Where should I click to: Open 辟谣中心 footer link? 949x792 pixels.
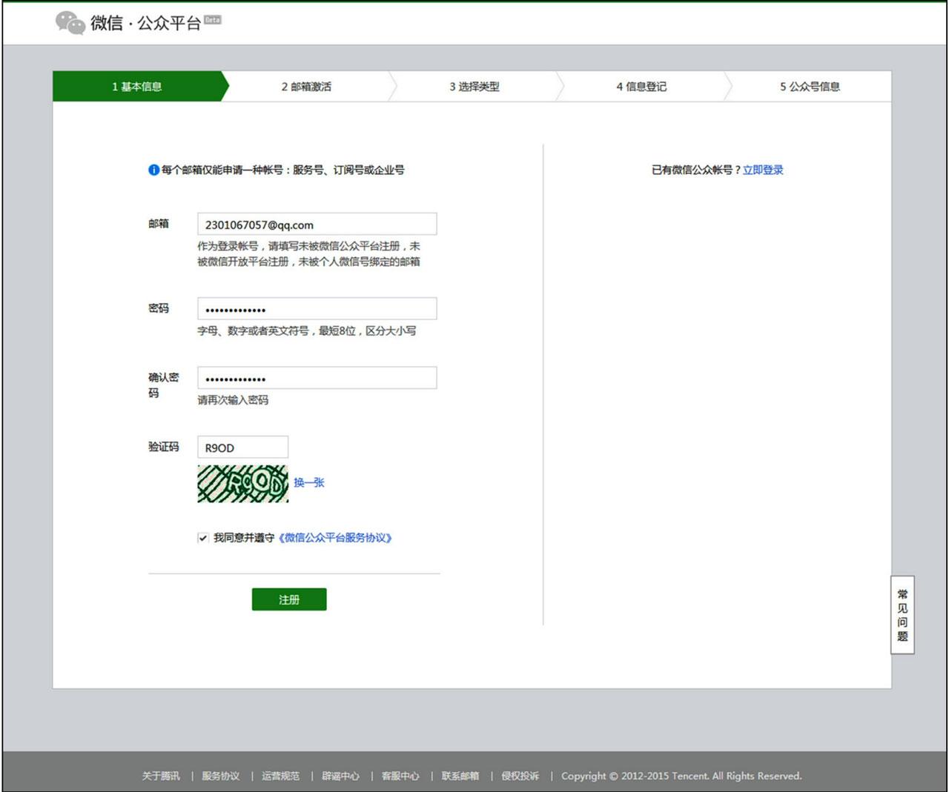[x=340, y=776]
